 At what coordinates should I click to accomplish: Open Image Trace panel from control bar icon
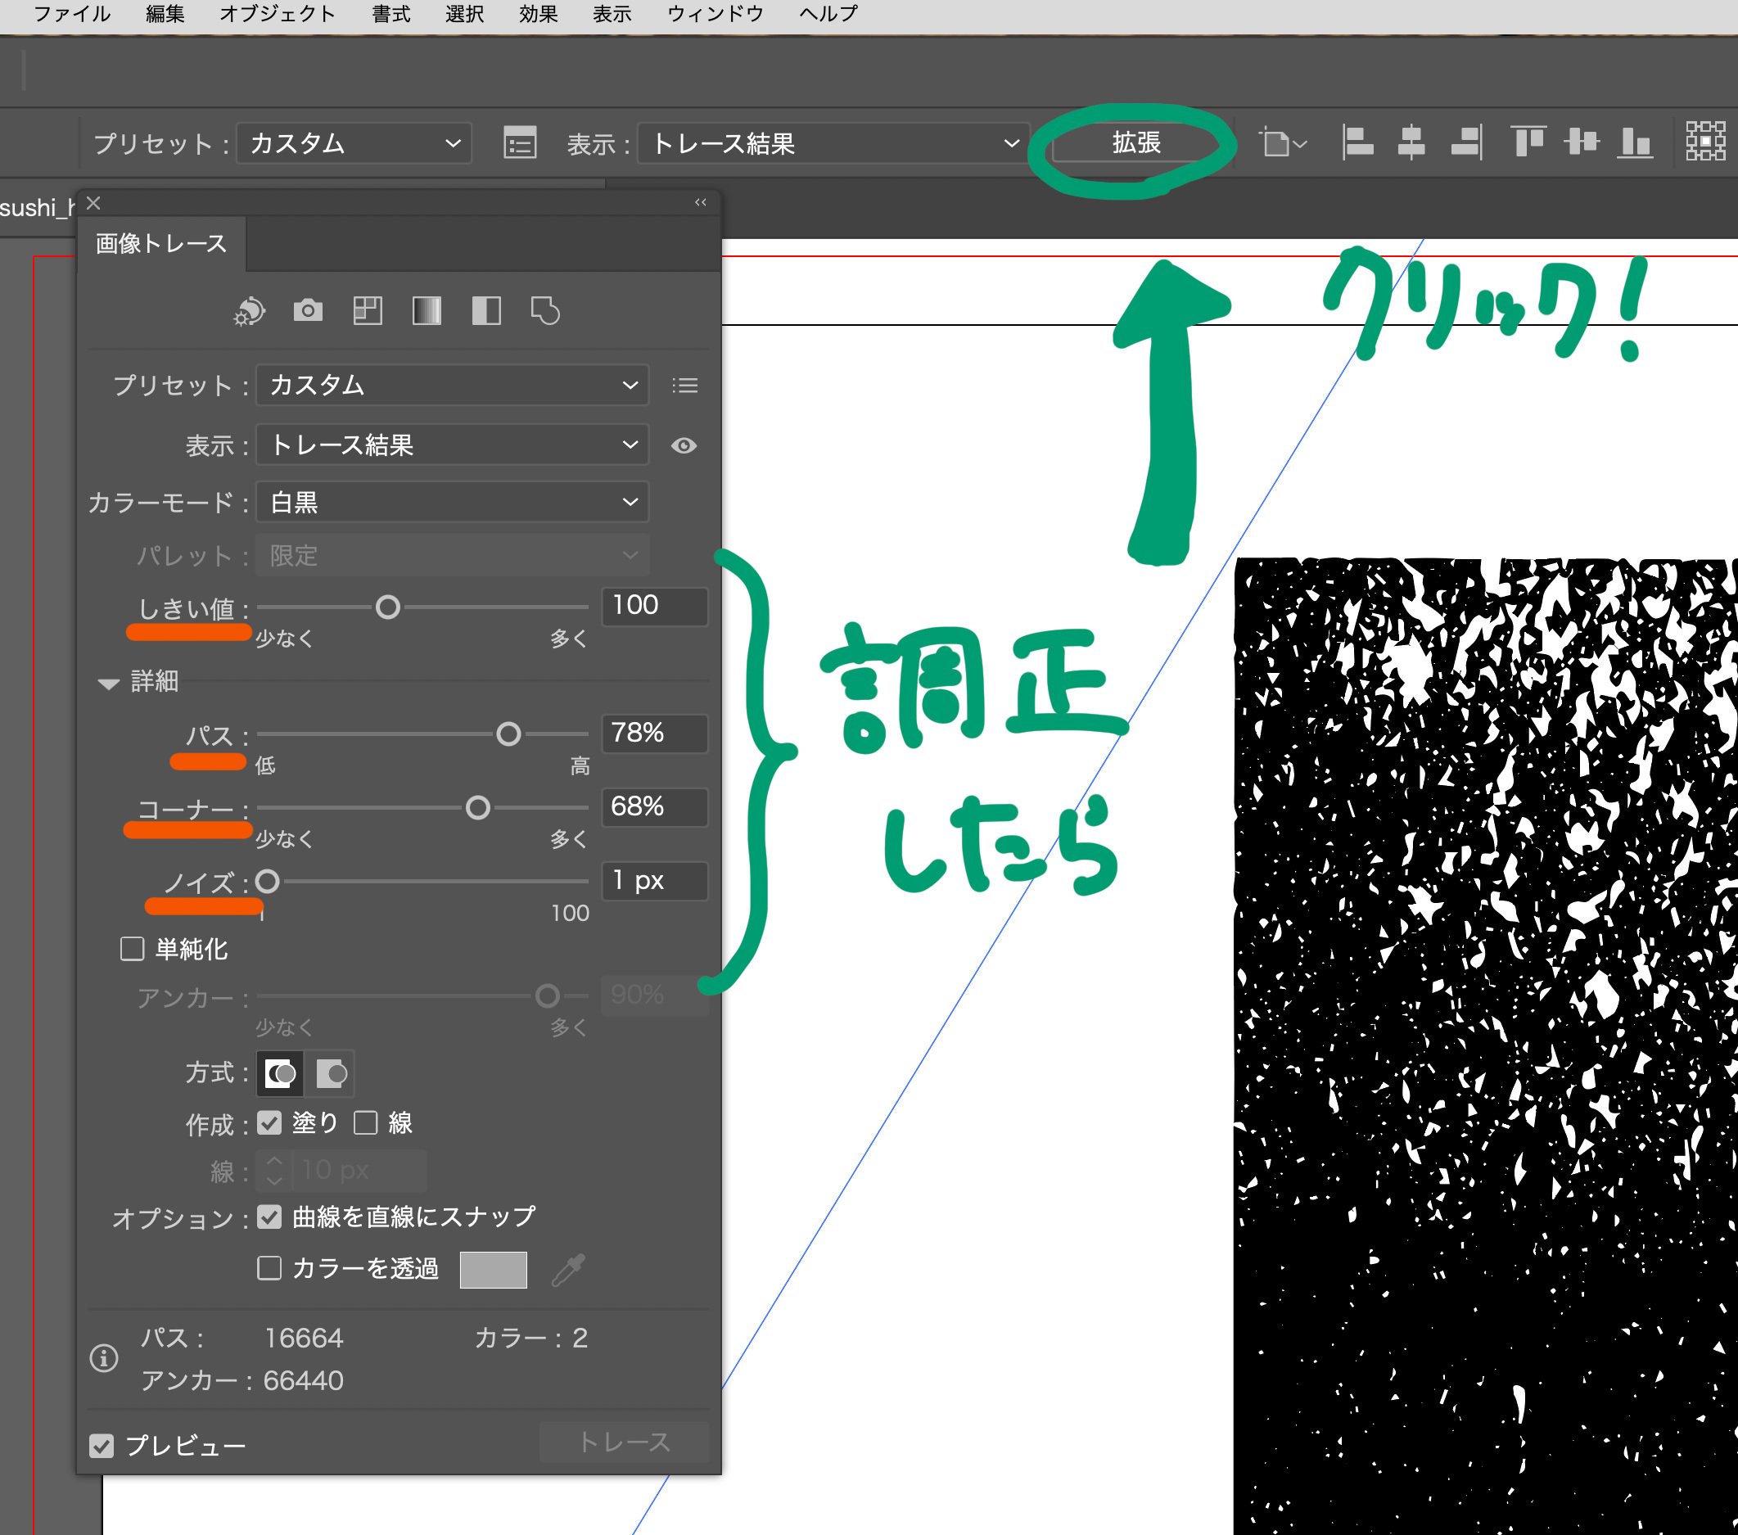pos(520,143)
